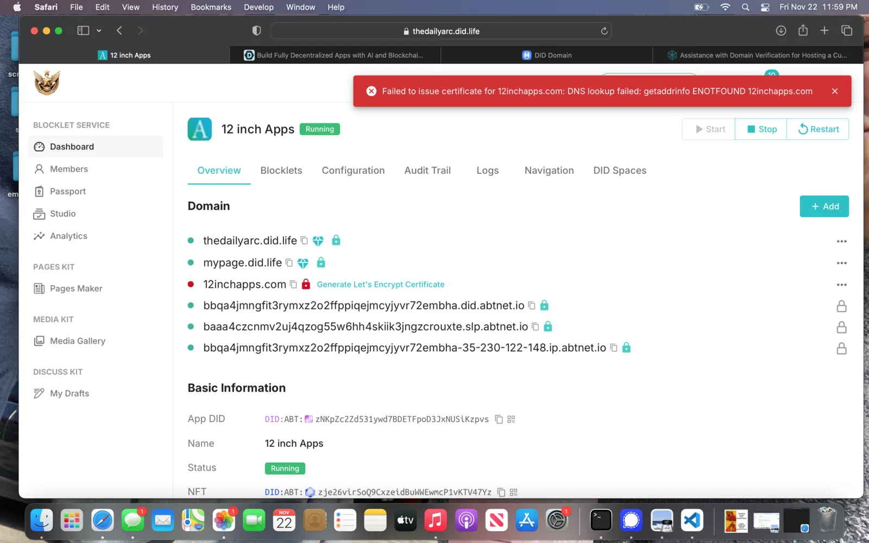Copy the 12inchapps.com domain

(293, 285)
